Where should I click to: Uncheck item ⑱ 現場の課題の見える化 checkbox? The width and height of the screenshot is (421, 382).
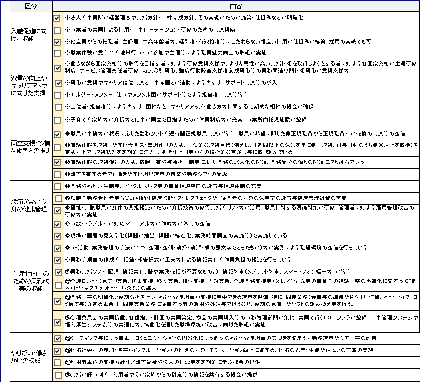click(x=57, y=236)
